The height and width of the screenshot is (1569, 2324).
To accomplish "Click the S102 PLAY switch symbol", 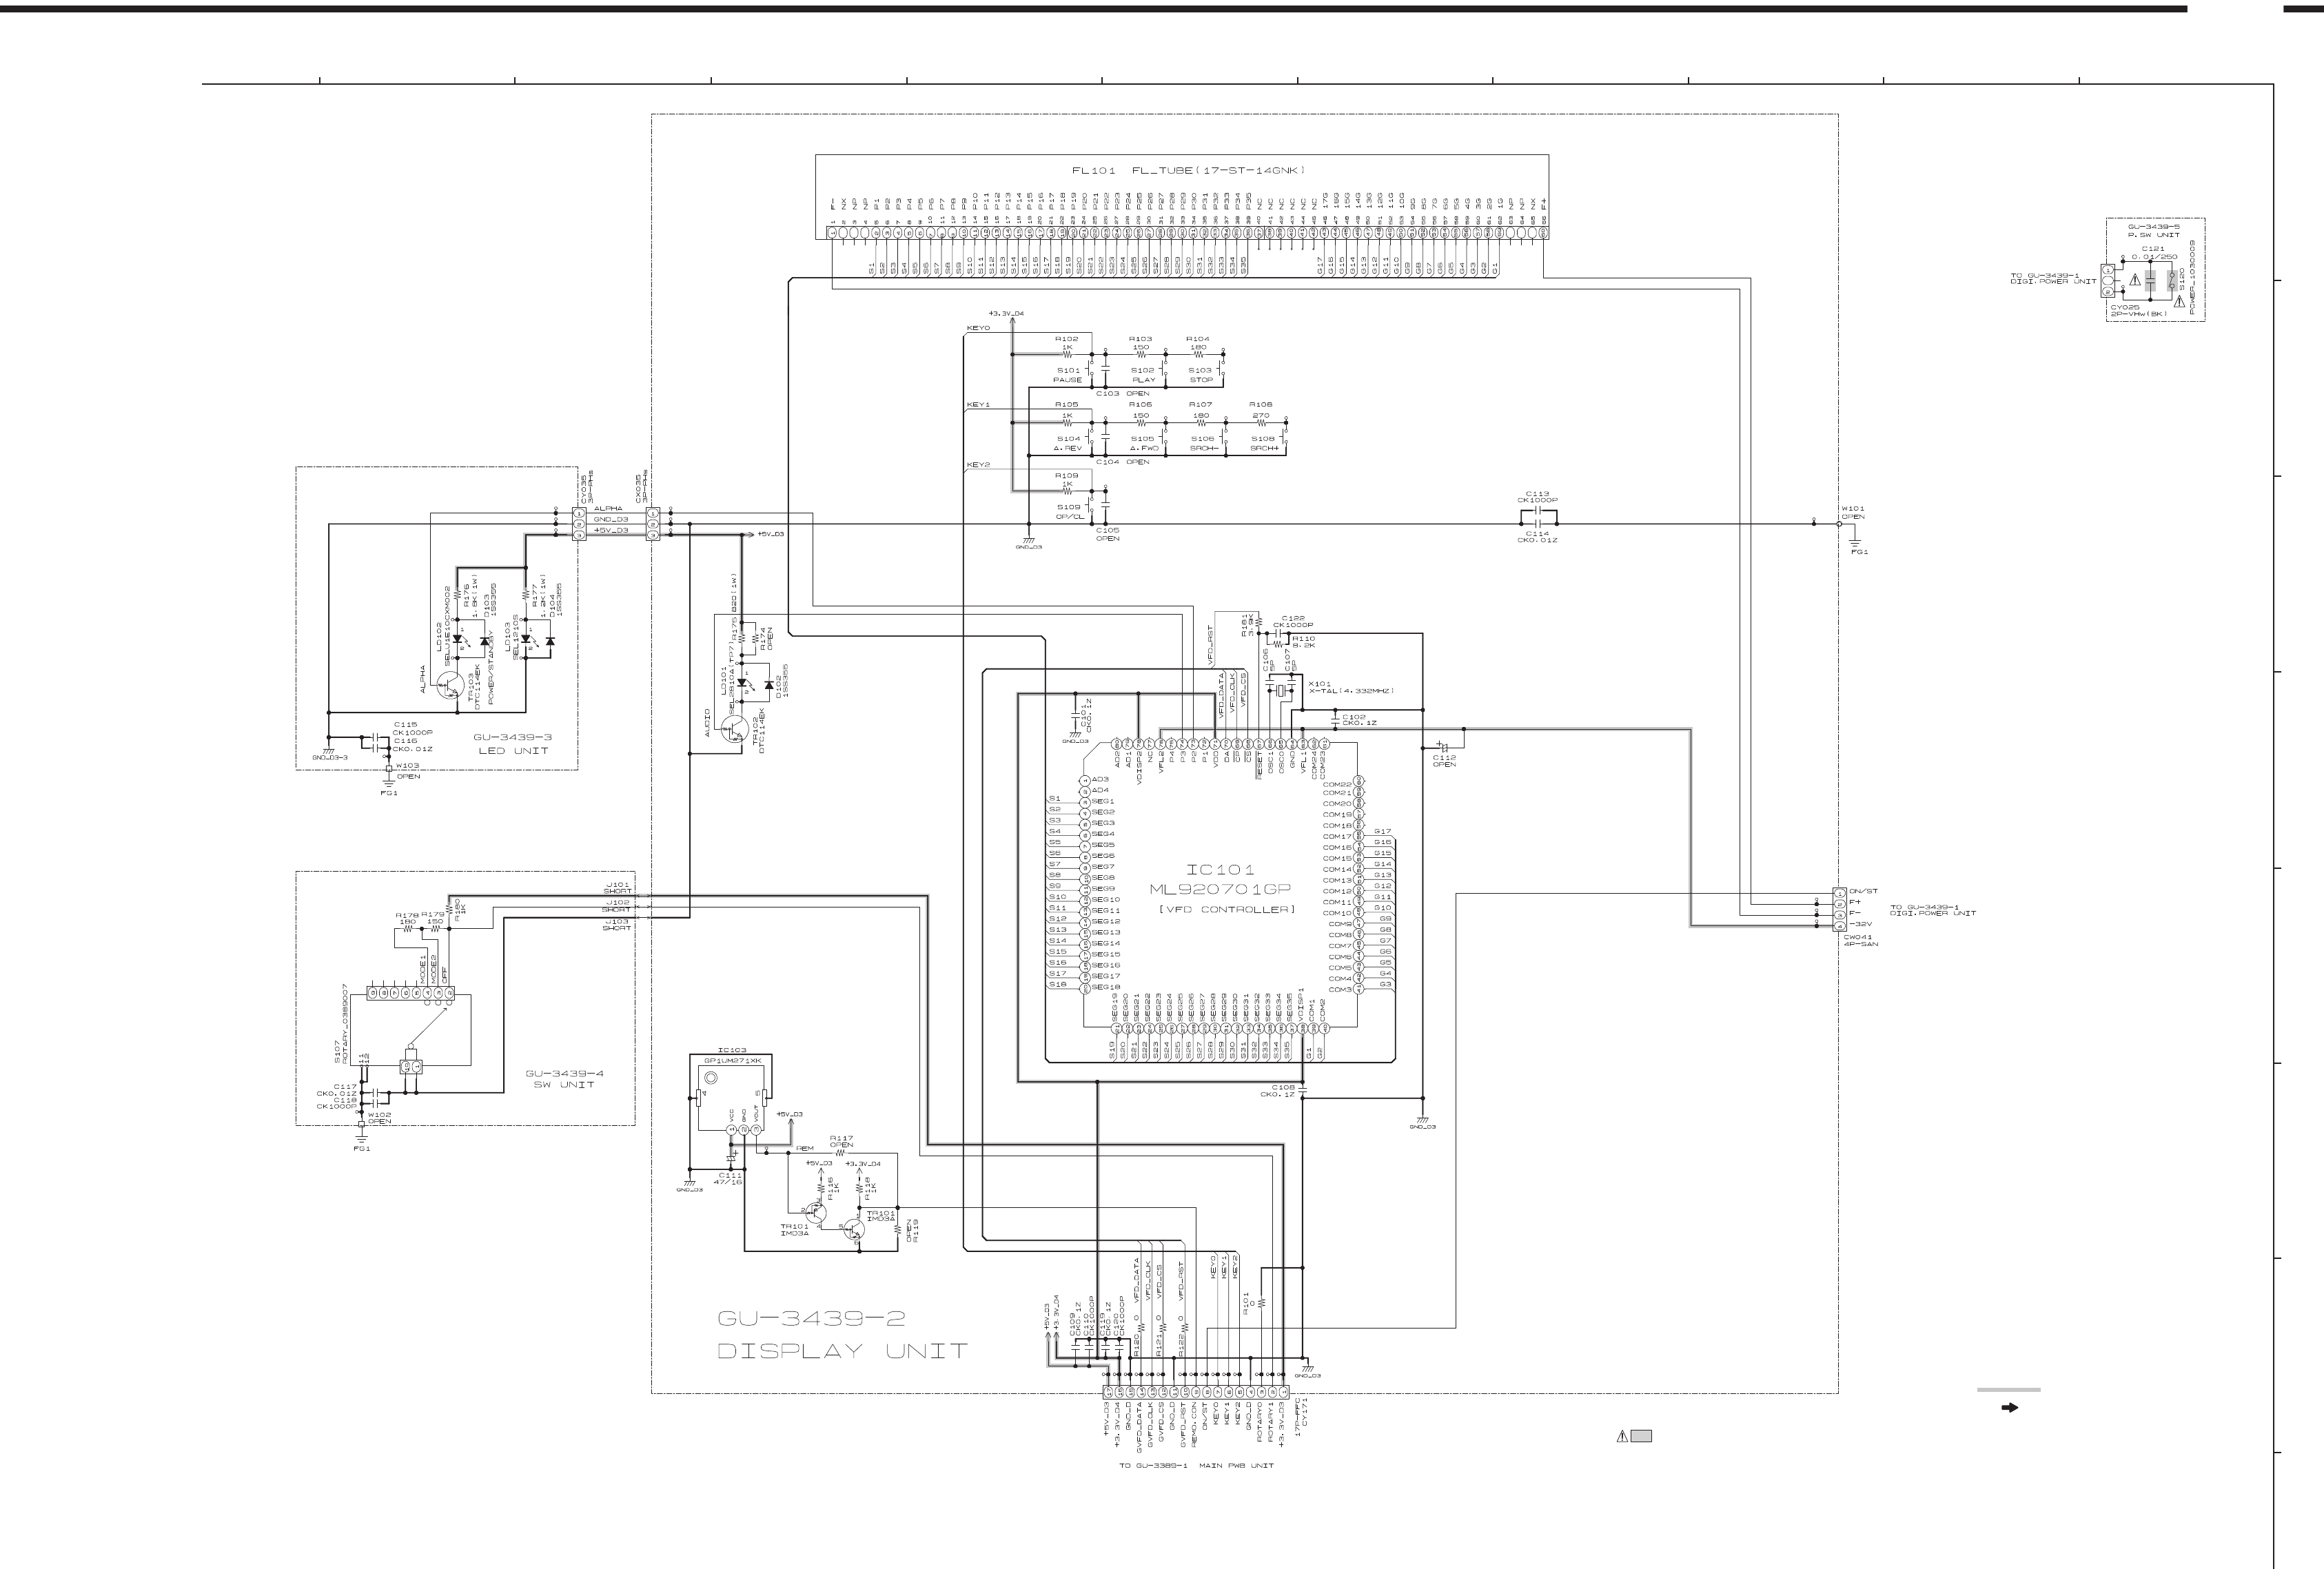I will click(1163, 369).
